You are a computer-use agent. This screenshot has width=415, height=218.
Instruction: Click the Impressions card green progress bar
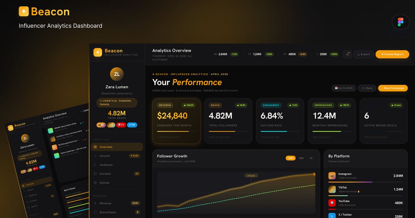[332, 131]
